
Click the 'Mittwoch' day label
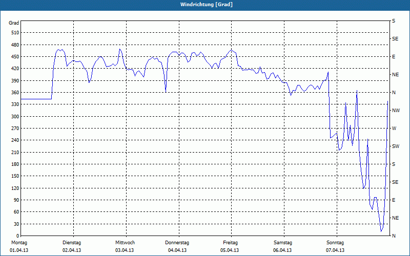pyautogui.click(x=125, y=243)
